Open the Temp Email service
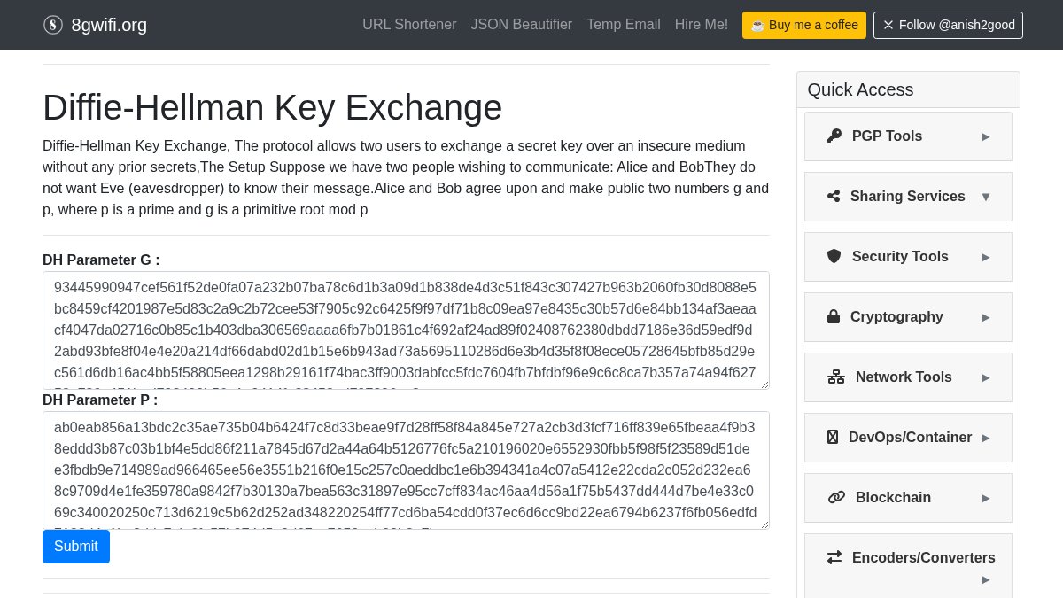The height and width of the screenshot is (598, 1063). [x=623, y=25]
